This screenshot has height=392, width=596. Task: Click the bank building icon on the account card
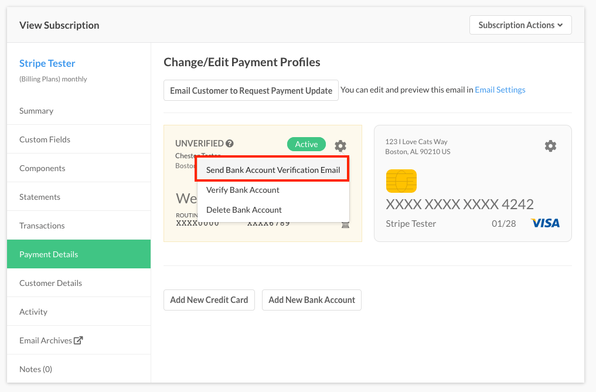pos(345,224)
